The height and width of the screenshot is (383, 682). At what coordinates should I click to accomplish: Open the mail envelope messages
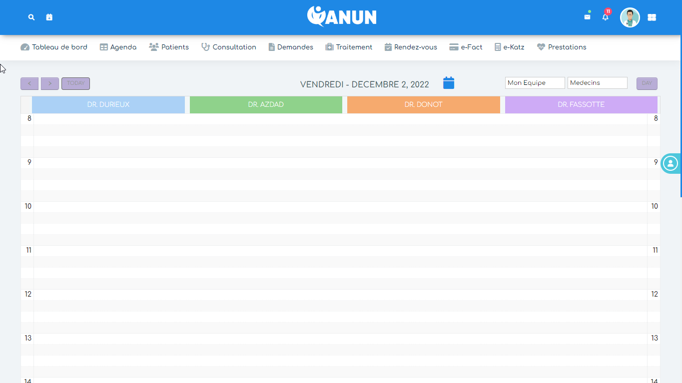point(587,17)
